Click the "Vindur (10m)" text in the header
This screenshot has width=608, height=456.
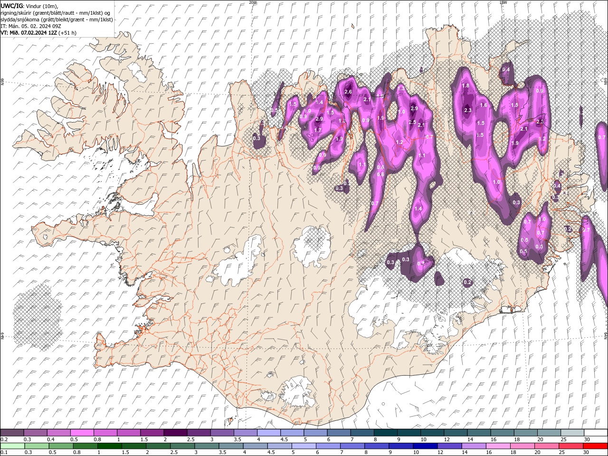click(41, 6)
